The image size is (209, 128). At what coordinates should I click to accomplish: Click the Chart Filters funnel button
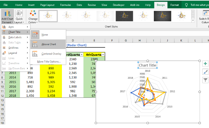tap(205, 80)
